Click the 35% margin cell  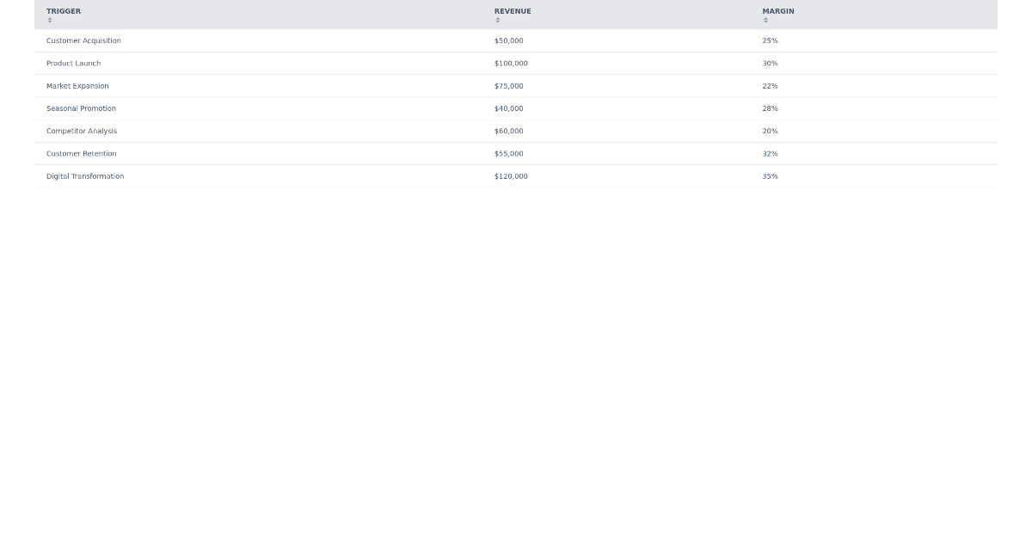click(769, 176)
